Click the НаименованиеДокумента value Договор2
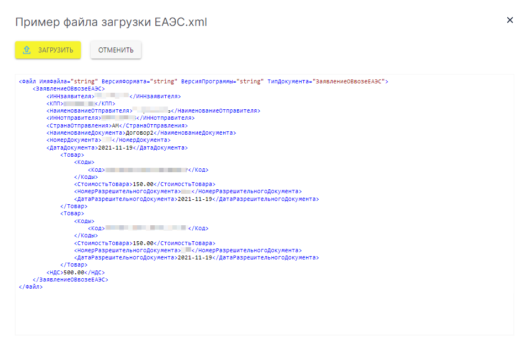The height and width of the screenshot is (361, 526). 140,132
